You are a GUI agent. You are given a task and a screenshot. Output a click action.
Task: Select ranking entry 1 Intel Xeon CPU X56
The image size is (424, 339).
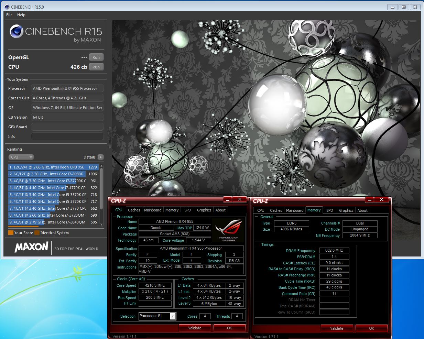(53, 167)
